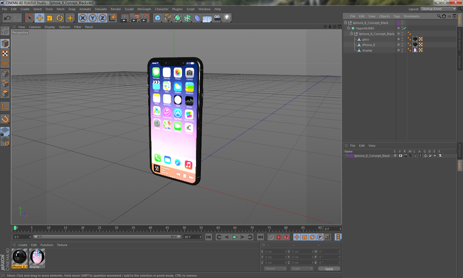Open Object Manager Tags menu
The image size is (463, 278).
[x=397, y=16]
